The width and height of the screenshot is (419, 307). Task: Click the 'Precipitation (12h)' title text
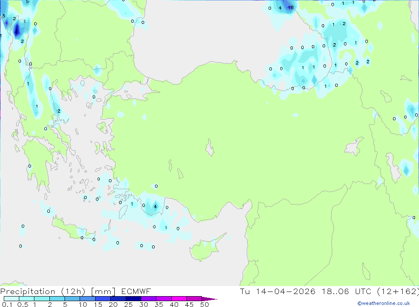coord(43,291)
